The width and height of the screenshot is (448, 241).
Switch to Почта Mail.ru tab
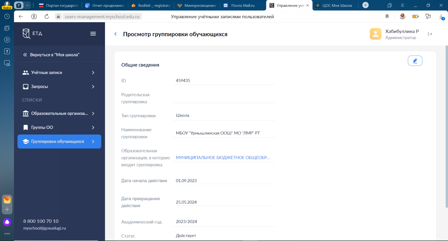pyautogui.click(x=242, y=5)
